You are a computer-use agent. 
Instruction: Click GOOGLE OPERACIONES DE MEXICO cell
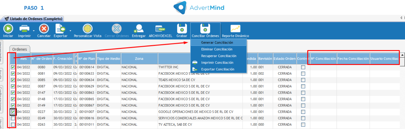point(200,112)
